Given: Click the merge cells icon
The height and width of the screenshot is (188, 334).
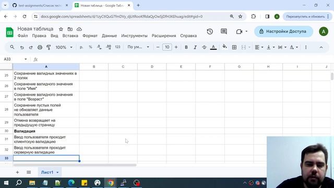Looking at the screenshot, I should (x=244, y=48).
